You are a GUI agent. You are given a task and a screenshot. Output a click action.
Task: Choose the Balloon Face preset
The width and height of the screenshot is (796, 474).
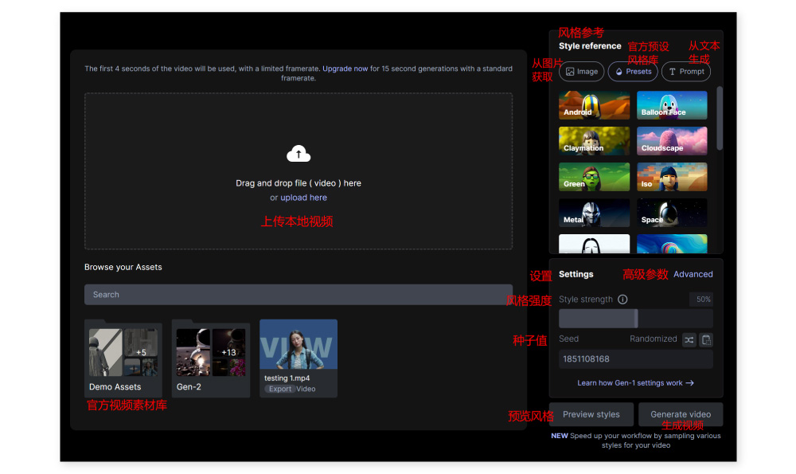[672, 105]
